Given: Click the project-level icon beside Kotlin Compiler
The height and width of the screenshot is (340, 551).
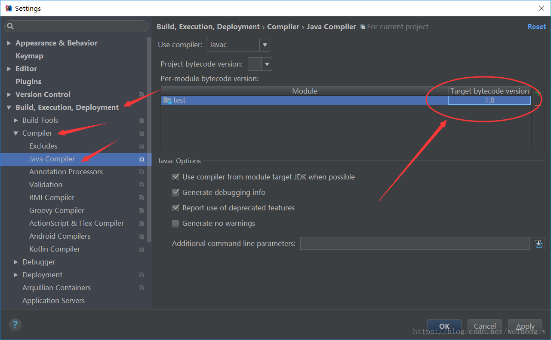Looking at the screenshot, I should (141, 249).
